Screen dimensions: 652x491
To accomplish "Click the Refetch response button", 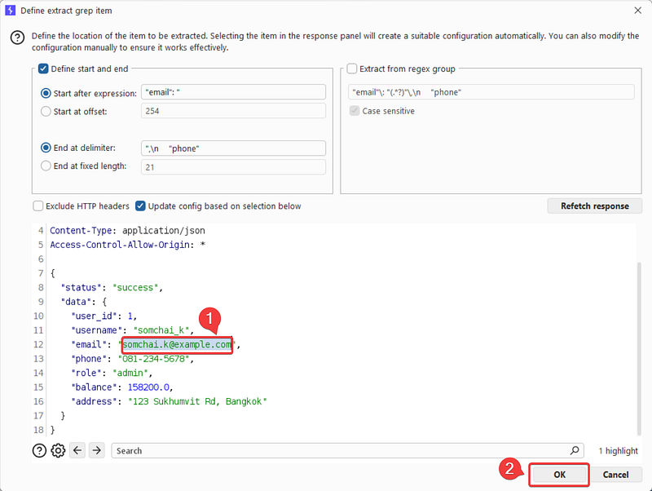I will 595,206.
